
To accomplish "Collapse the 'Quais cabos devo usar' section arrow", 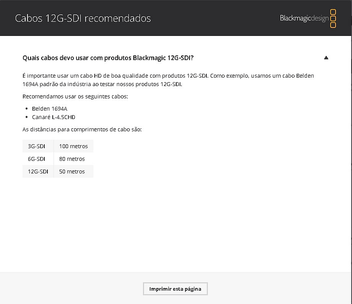I will pyautogui.click(x=326, y=58).
